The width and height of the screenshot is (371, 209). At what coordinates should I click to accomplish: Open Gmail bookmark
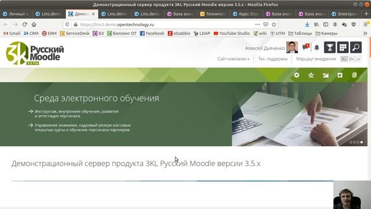[12, 34]
